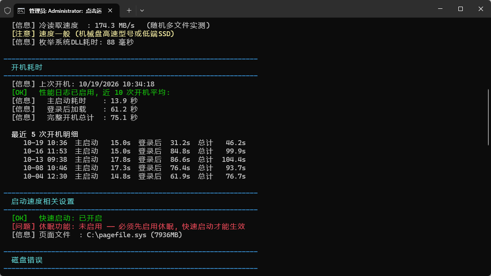Click the vertical scrollbar thumb
Viewport: 491px width, 276px height.
488,117
